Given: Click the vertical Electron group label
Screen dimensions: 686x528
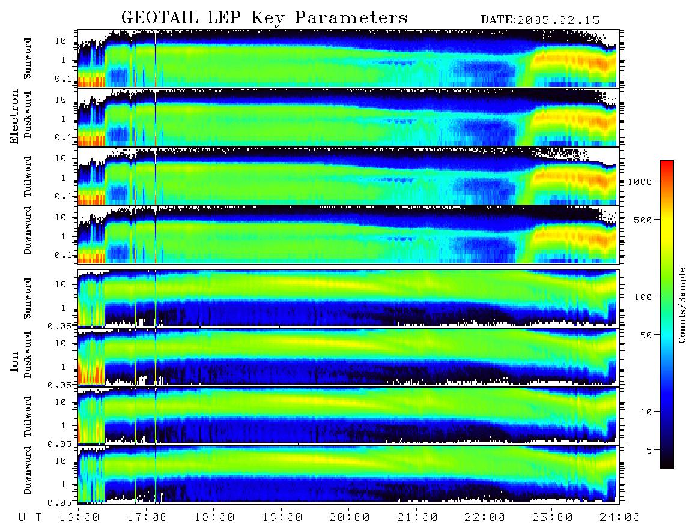Looking at the screenshot, I should (x=14, y=116).
